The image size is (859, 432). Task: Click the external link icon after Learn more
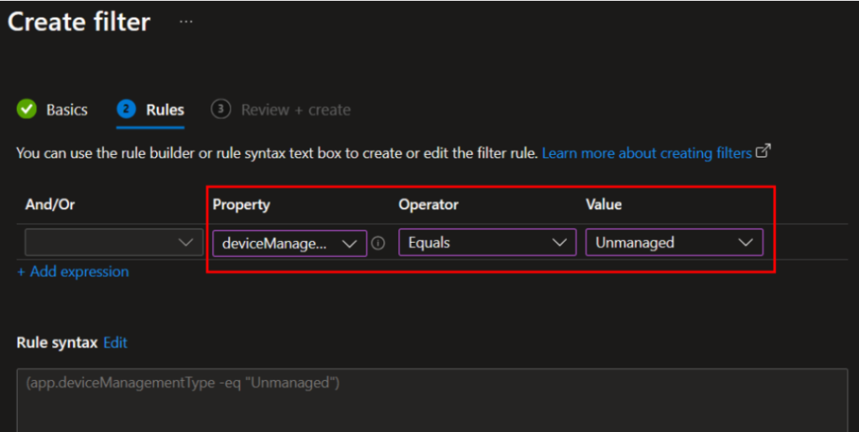tap(763, 152)
